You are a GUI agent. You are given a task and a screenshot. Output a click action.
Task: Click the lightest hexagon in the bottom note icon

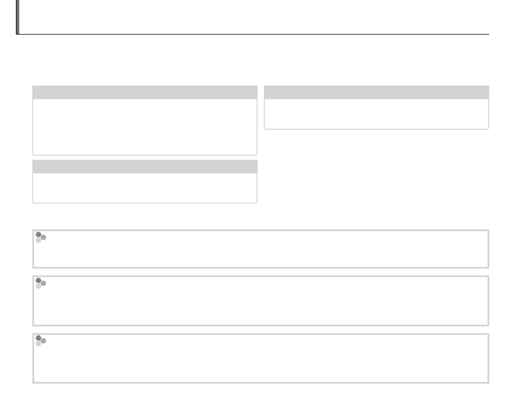pos(38,343)
